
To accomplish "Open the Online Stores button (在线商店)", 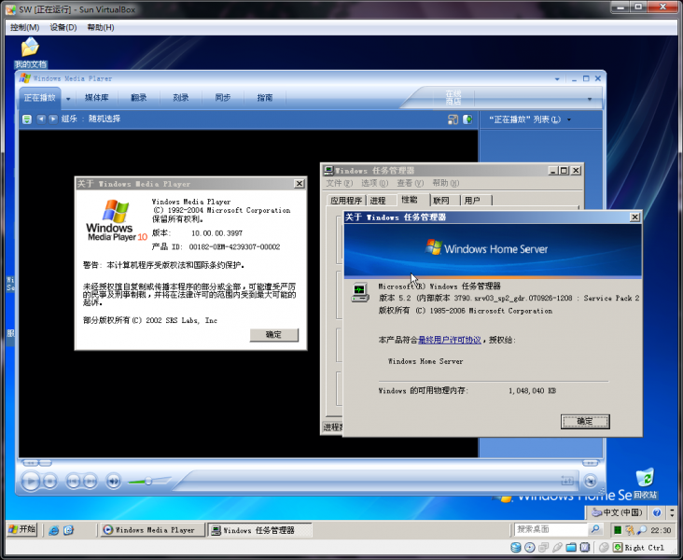I will [x=453, y=98].
